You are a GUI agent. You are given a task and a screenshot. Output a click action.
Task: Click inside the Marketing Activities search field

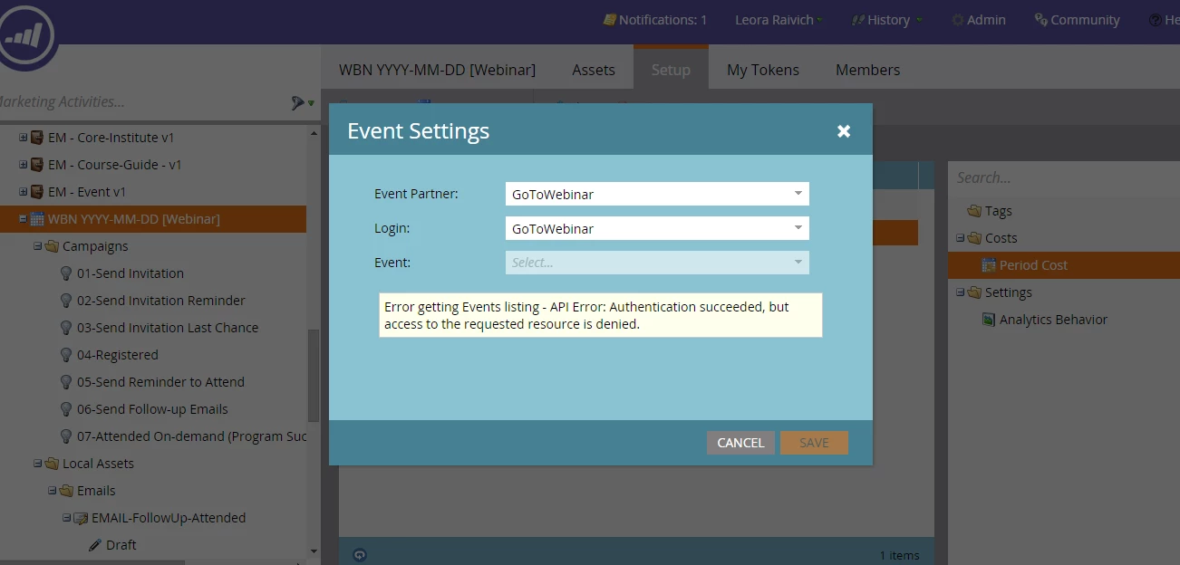(x=140, y=102)
